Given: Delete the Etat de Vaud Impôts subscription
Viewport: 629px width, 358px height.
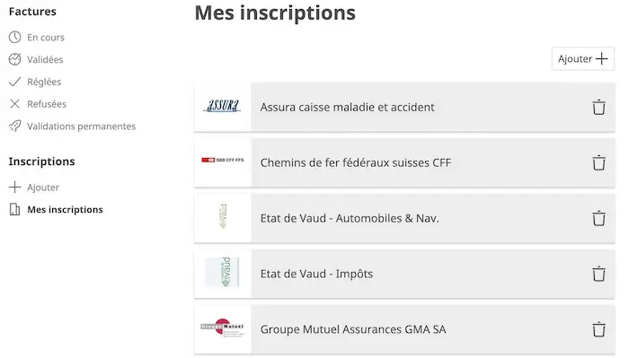Looking at the screenshot, I should (x=598, y=274).
